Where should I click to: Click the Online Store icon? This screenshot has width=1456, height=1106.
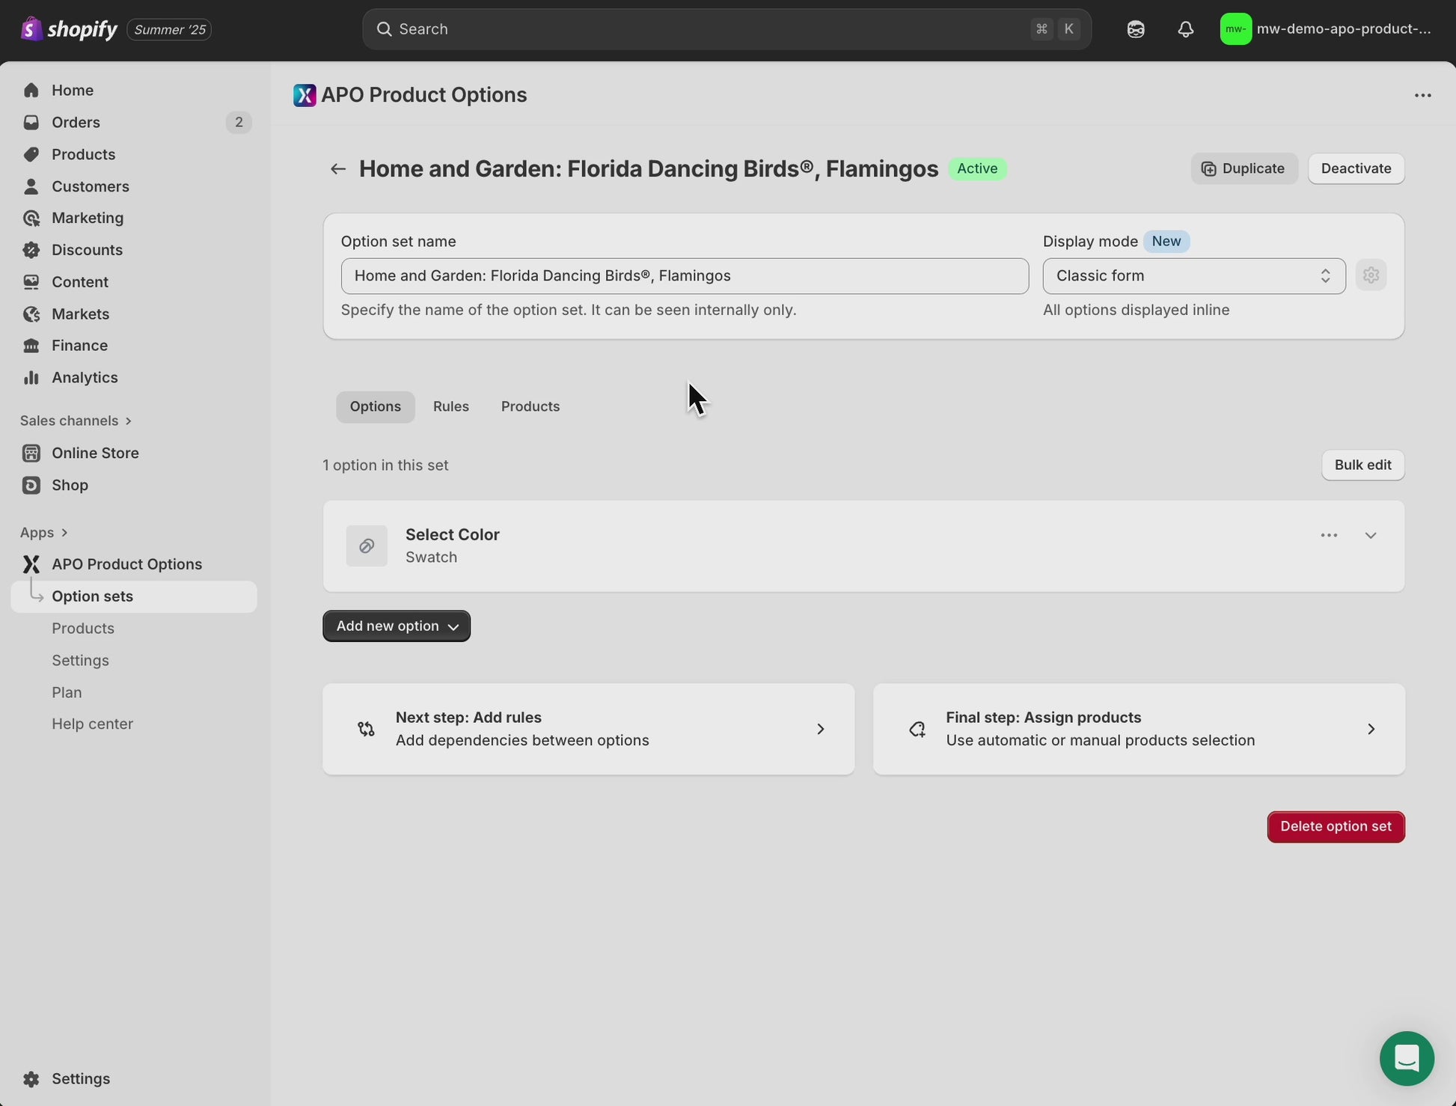(31, 453)
